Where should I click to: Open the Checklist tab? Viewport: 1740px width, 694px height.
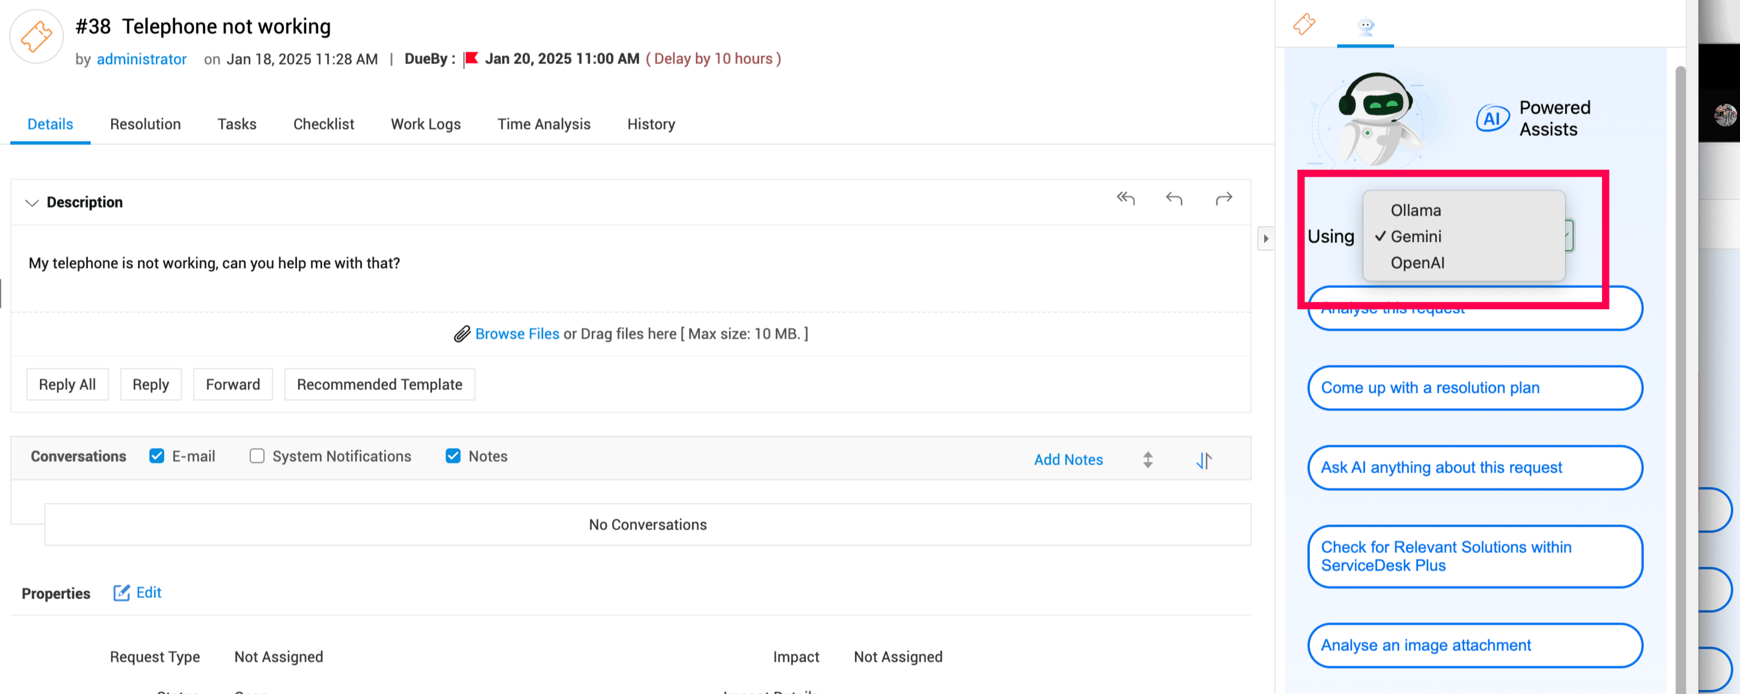[x=324, y=124]
